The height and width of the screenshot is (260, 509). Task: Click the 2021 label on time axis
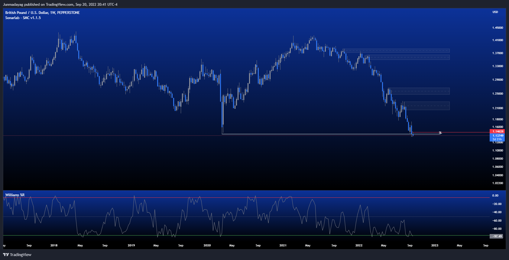(283, 245)
